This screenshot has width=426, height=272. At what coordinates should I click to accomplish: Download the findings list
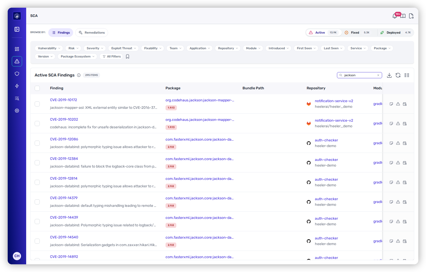coord(389,75)
